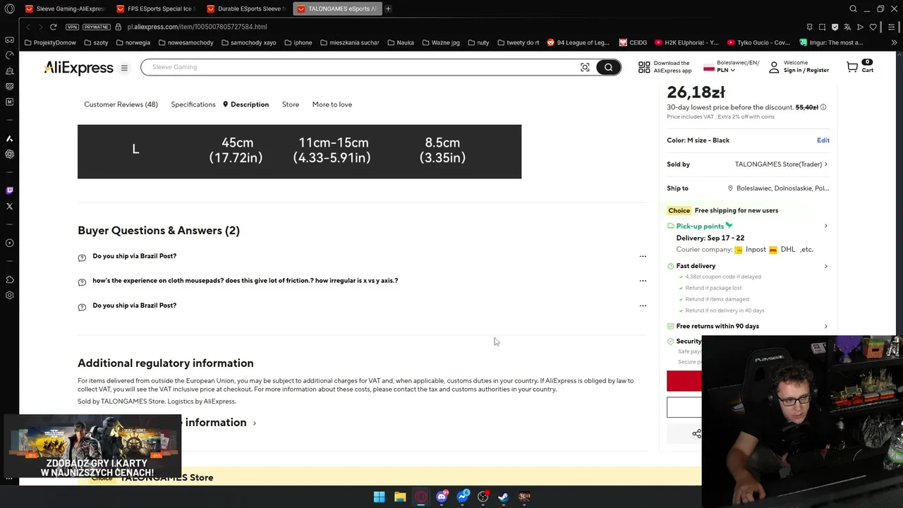Open ChatGPT icon in Opera sidebar
Screen dimensions: 903x508
9,154
